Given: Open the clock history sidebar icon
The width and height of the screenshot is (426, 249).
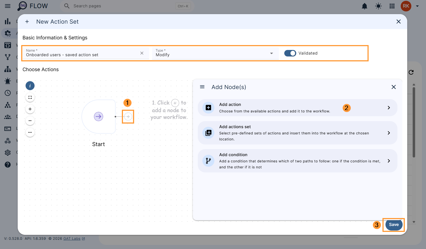Looking at the screenshot, I should pos(8,93).
